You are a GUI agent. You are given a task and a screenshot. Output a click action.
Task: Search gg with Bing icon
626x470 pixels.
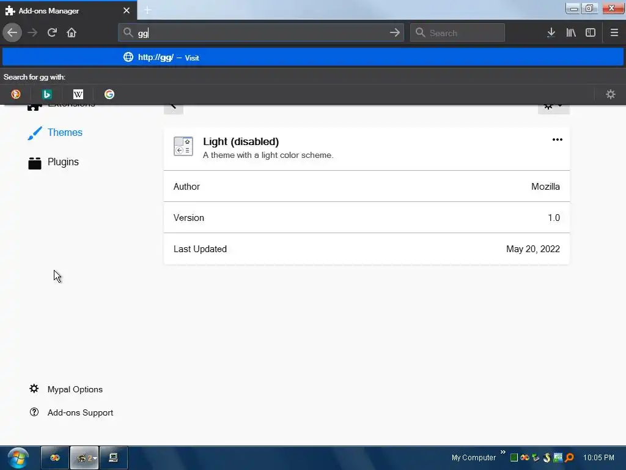coord(46,94)
